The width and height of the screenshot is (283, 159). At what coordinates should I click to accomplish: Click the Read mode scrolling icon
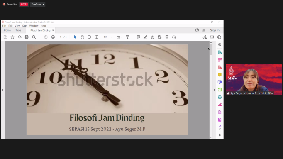coord(128,37)
